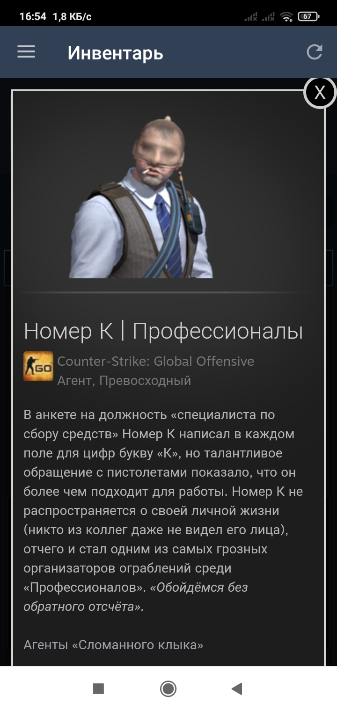
Task: Tap the battery indicator in status bar
Action: [x=308, y=16]
